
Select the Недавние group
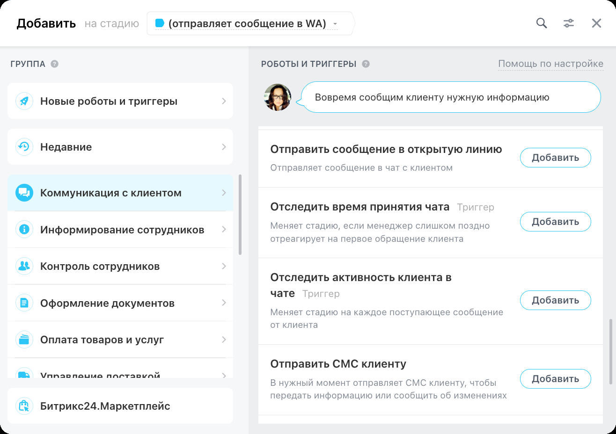pyautogui.click(x=120, y=147)
